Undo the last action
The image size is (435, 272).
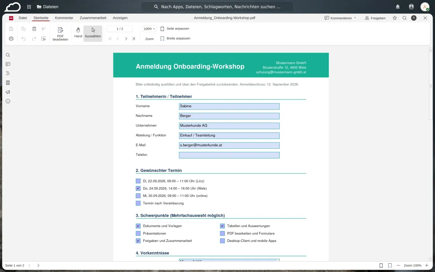(x=24, y=38)
